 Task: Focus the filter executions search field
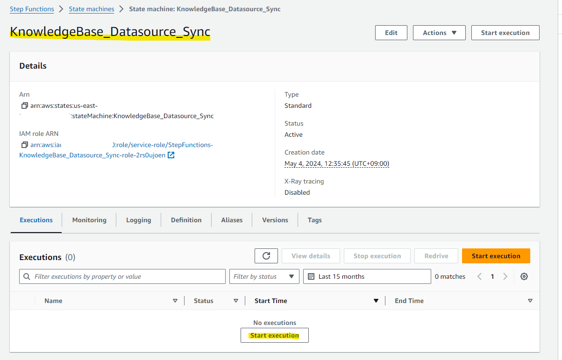(122, 276)
